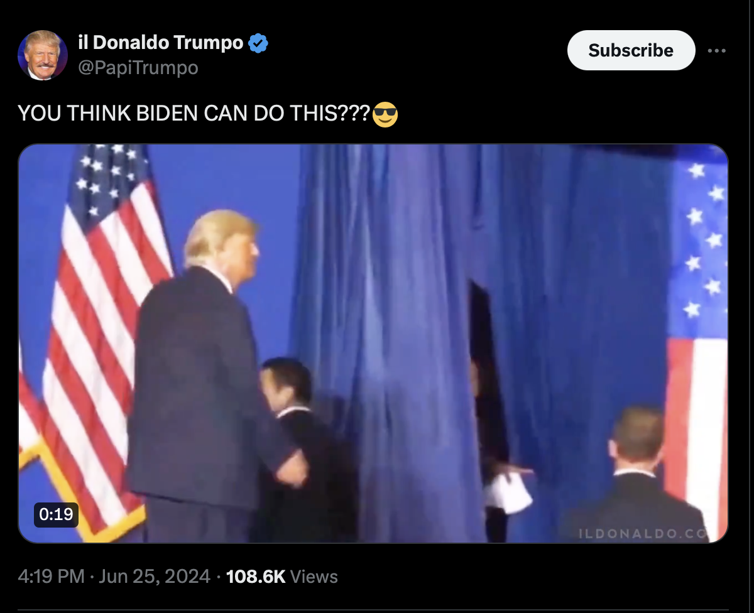Click the 108.6K view count

click(x=256, y=576)
